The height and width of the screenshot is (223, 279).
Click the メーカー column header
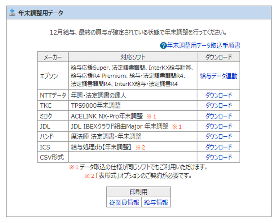pos(53,57)
